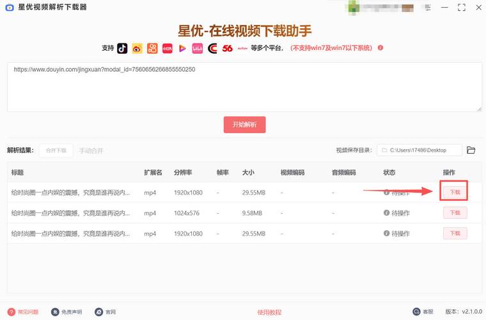This screenshot has height=320, width=486.
Task: Open the 使用教程 tutorial link
Action: [x=269, y=312]
